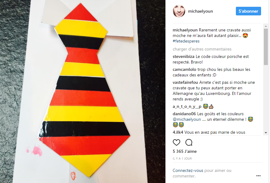Click the scrollbar up arrow
Screen dimensions: 270x183
click(266, 26)
